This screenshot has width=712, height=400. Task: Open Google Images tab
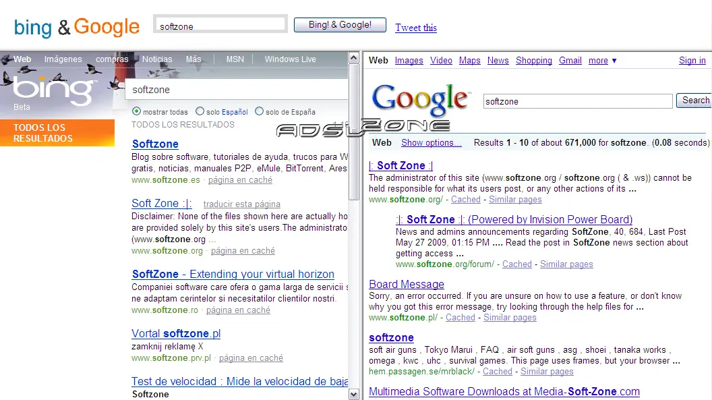click(409, 61)
